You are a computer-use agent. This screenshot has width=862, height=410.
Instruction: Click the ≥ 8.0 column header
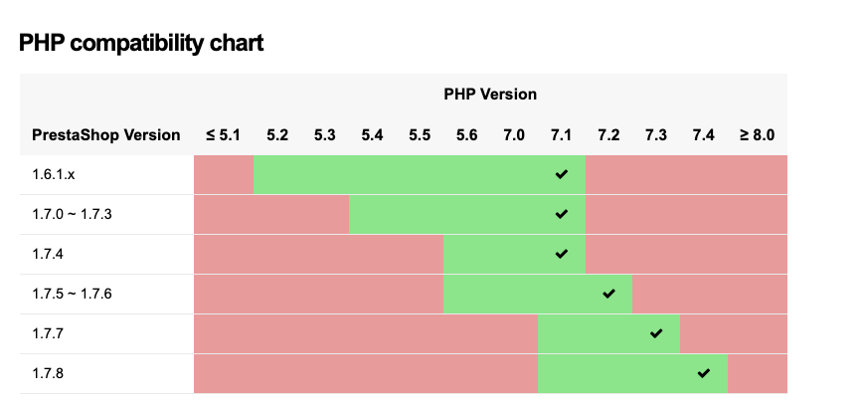pyautogui.click(x=757, y=134)
